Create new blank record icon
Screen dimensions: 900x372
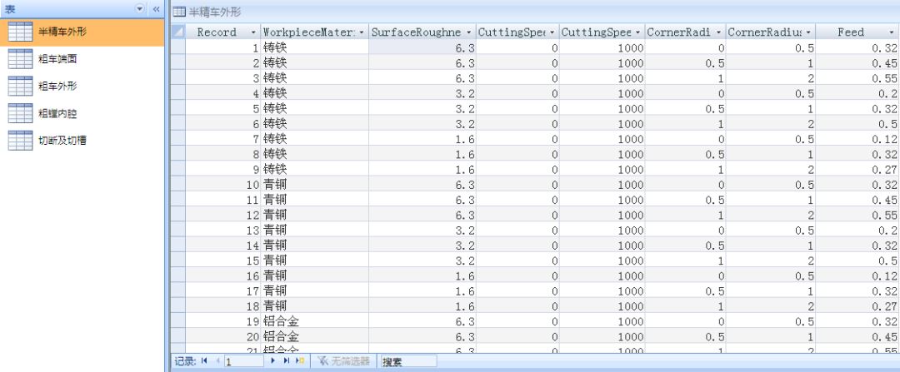point(300,362)
